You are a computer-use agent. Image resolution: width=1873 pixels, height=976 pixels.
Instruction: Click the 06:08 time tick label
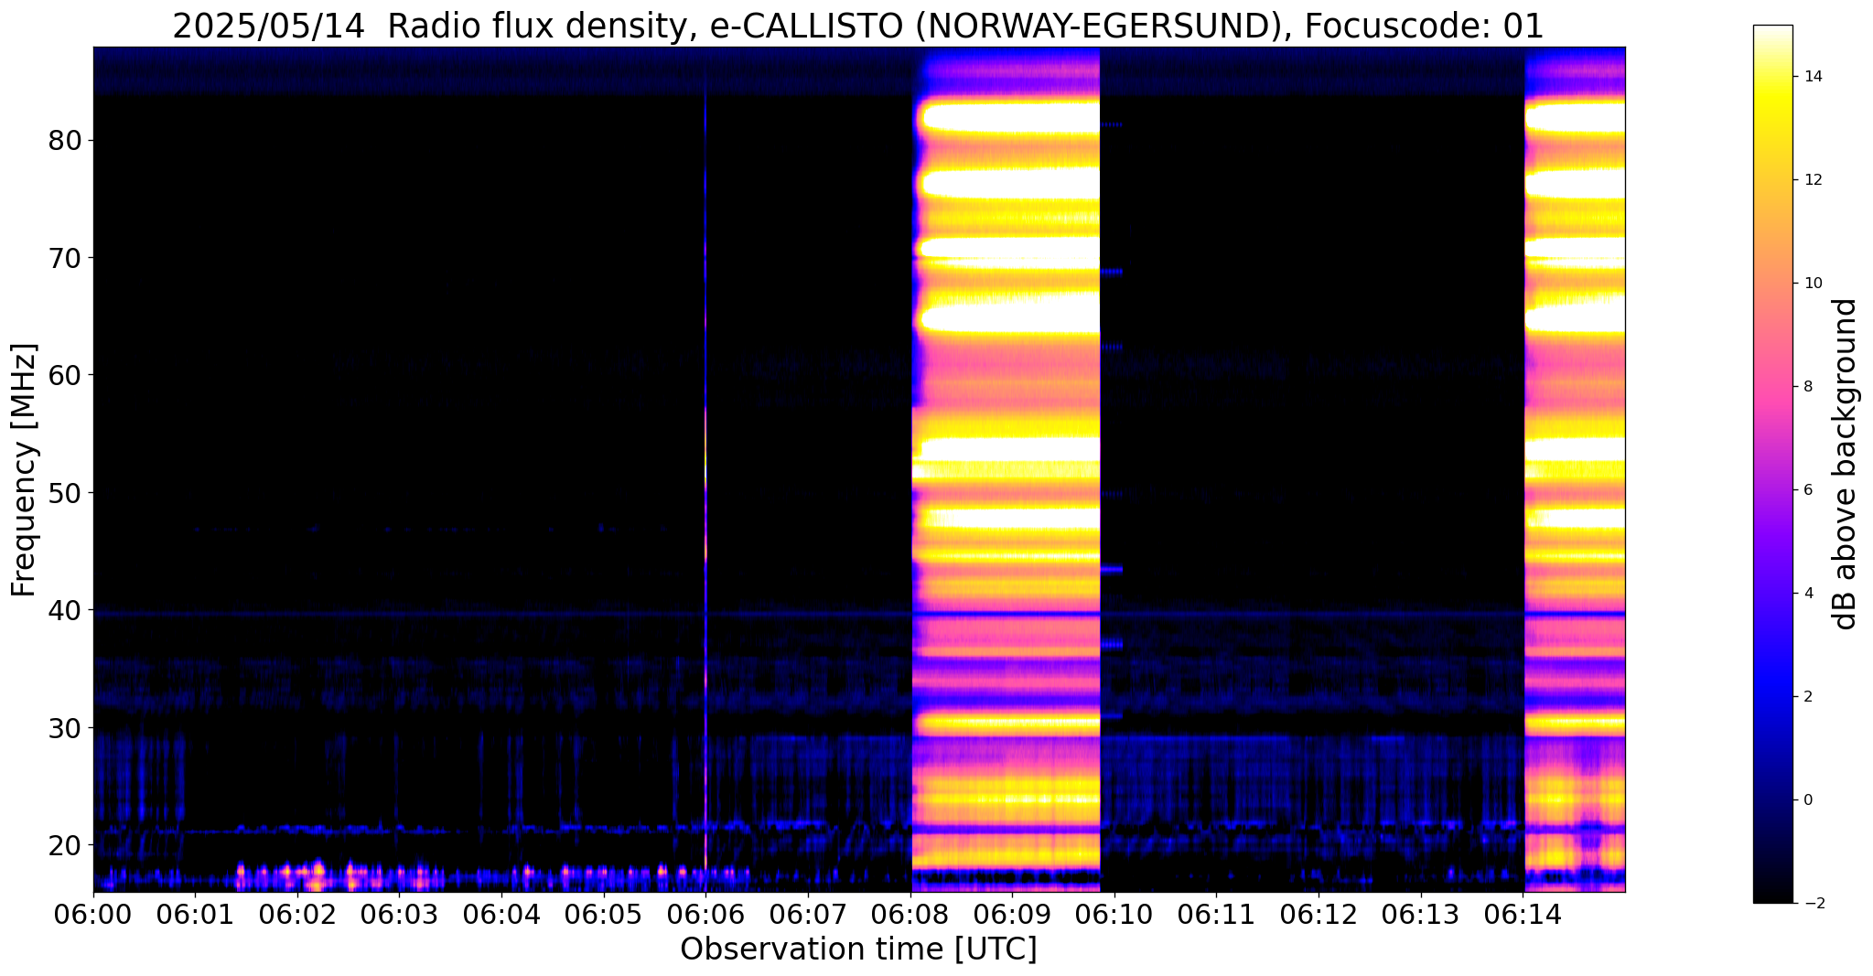910,915
